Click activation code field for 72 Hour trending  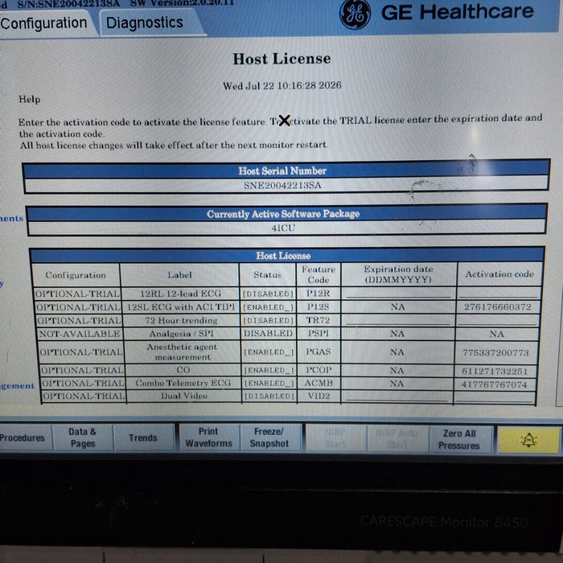point(497,320)
